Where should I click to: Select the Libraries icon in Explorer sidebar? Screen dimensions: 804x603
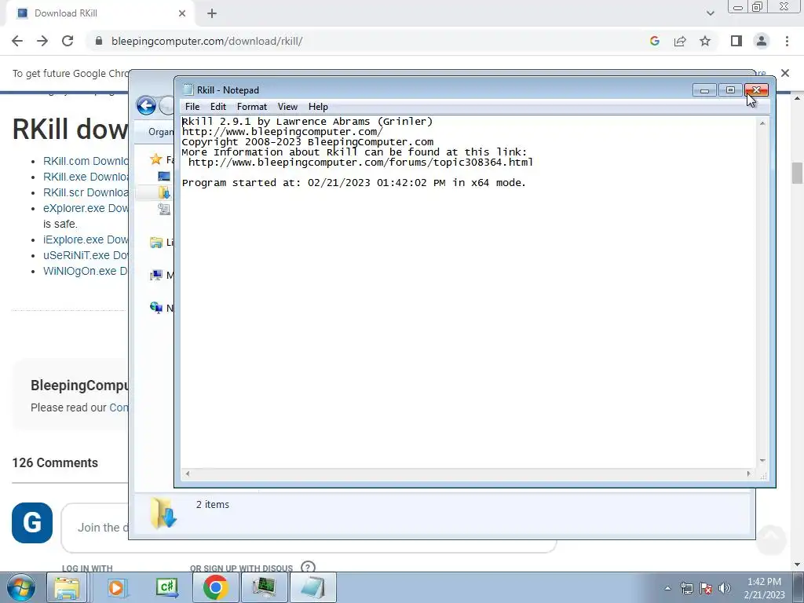[156, 243]
